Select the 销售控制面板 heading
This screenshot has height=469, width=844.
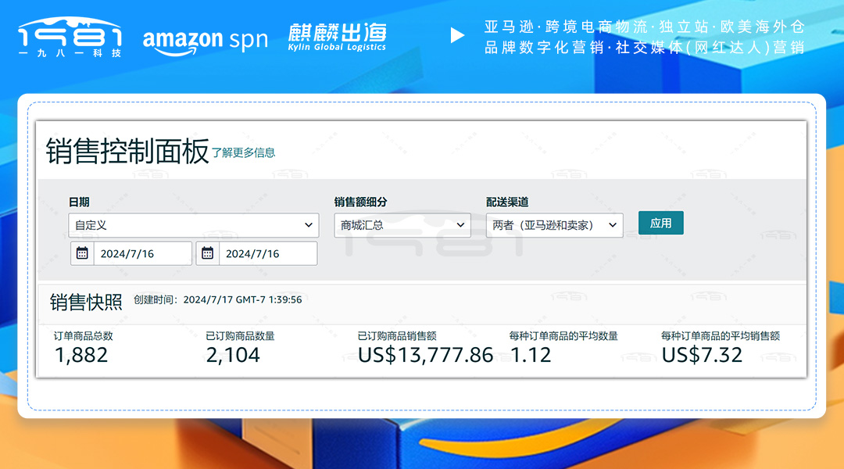tap(127, 152)
